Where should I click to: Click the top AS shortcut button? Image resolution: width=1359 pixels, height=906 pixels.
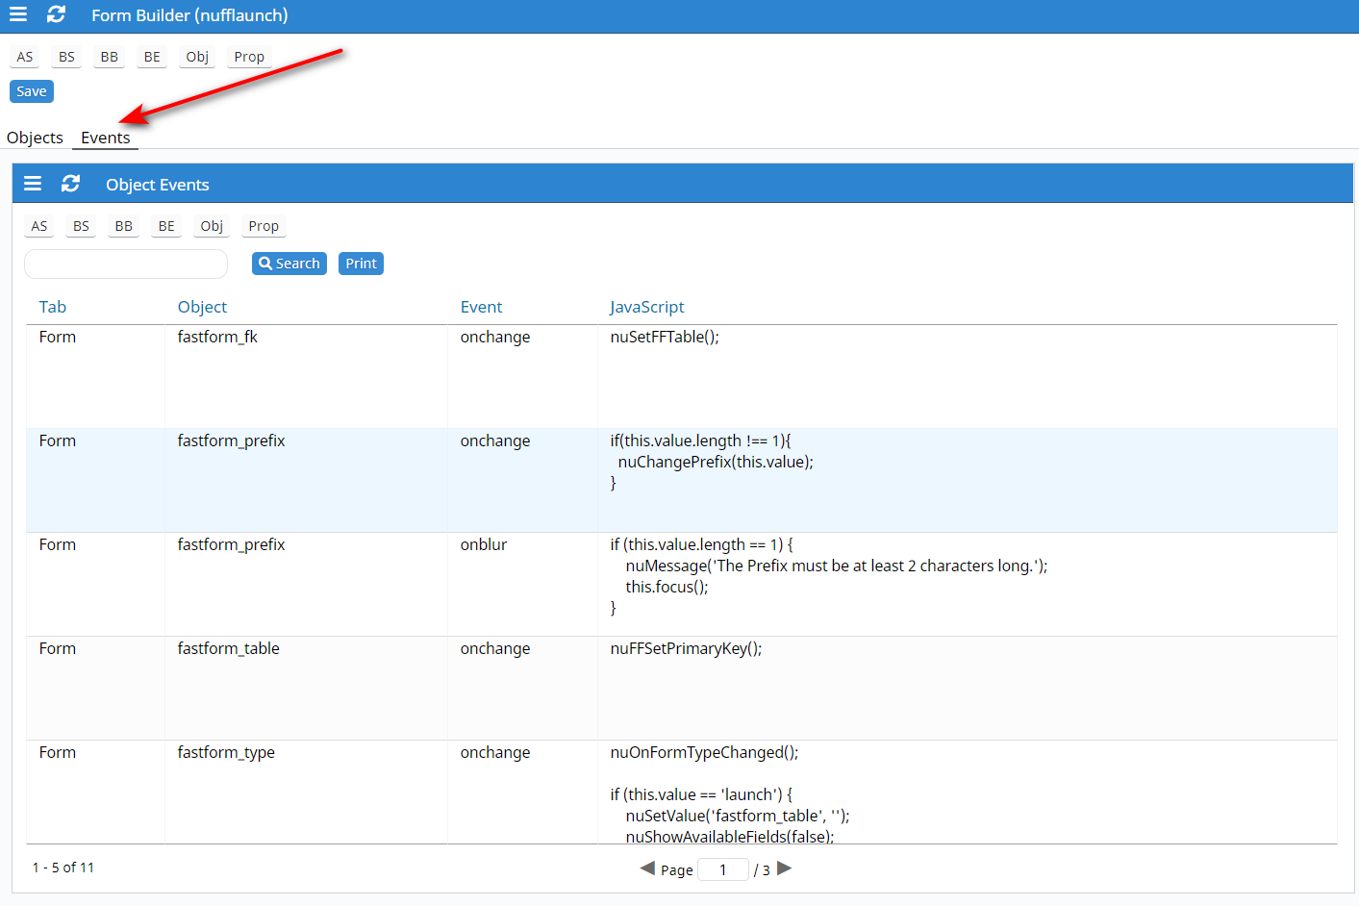tap(25, 57)
